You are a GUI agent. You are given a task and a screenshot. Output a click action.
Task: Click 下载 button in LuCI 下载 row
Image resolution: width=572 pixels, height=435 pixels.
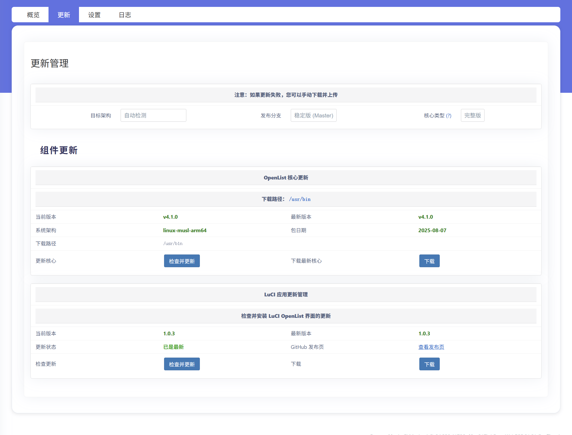point(429,364)
